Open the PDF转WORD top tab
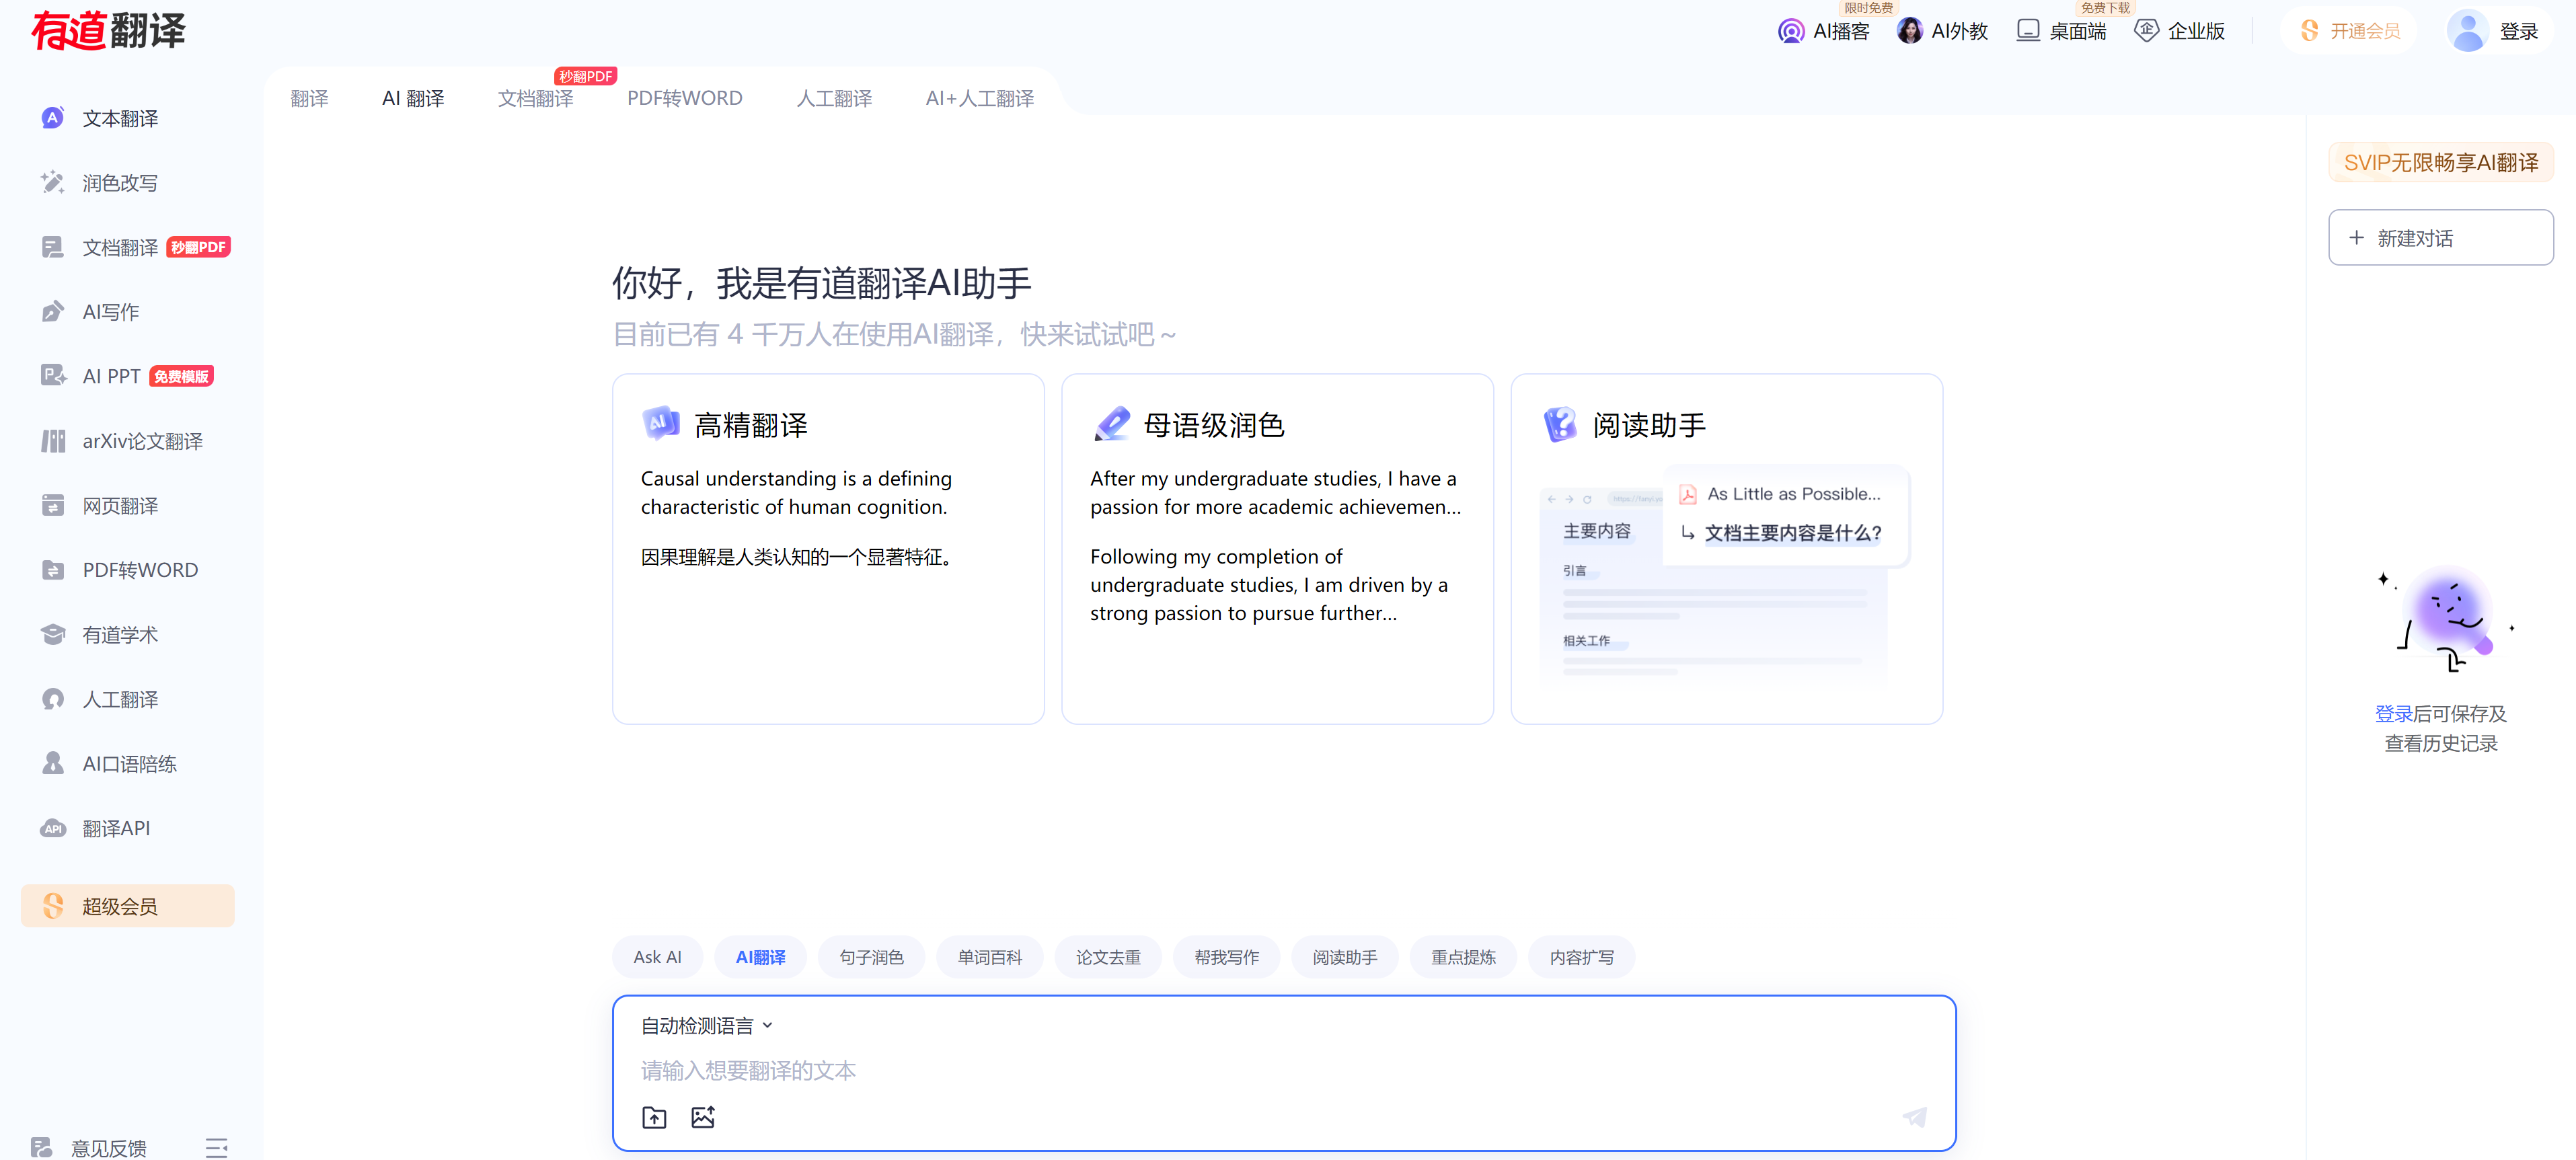Screen dimensions: 2576x1160 (x=684, y=98)
